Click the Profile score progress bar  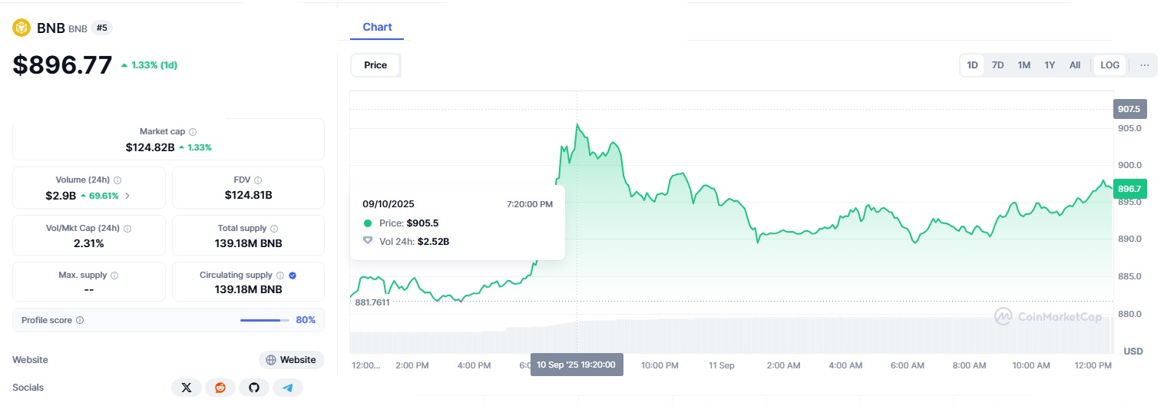click(265, 320)
